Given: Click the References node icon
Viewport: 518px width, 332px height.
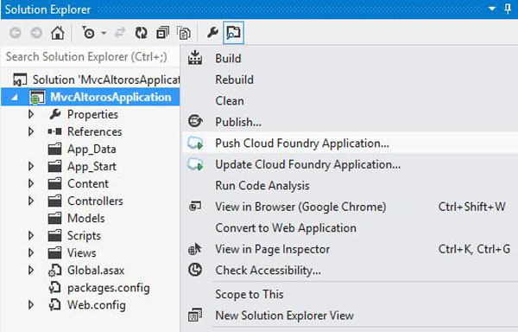Looking at the screenshot, I should coord(54,131).
